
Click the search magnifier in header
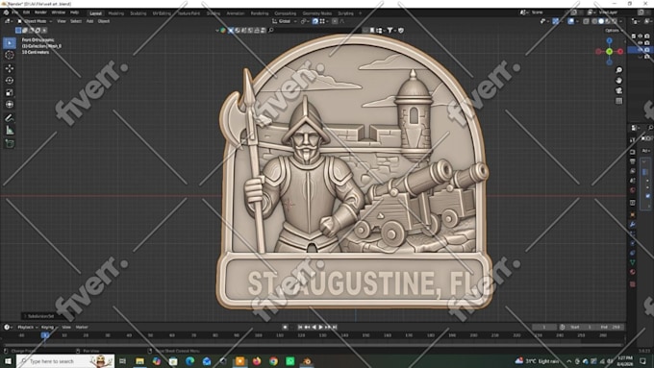pyautogui.click(x=271, y=30)
